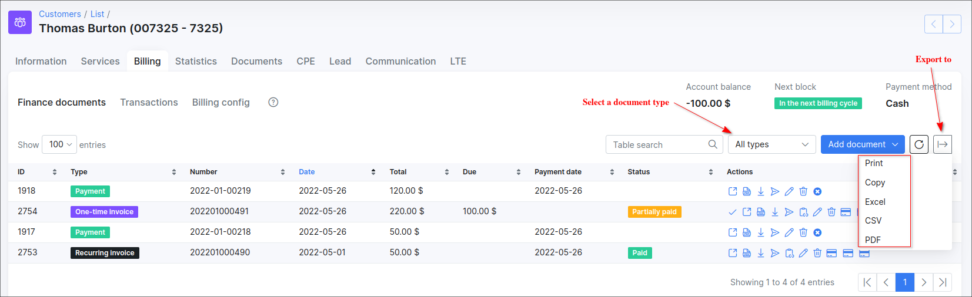Viewport: 972px width, 297px height.
Task: Expand the Add document dropdown
Action: point(862,144)
